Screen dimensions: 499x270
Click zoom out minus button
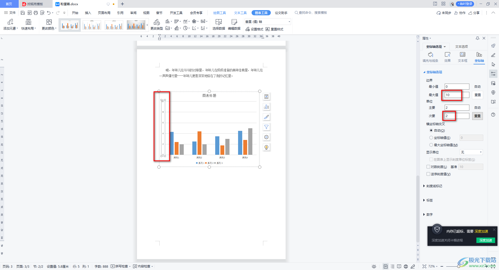click(442, 266)
